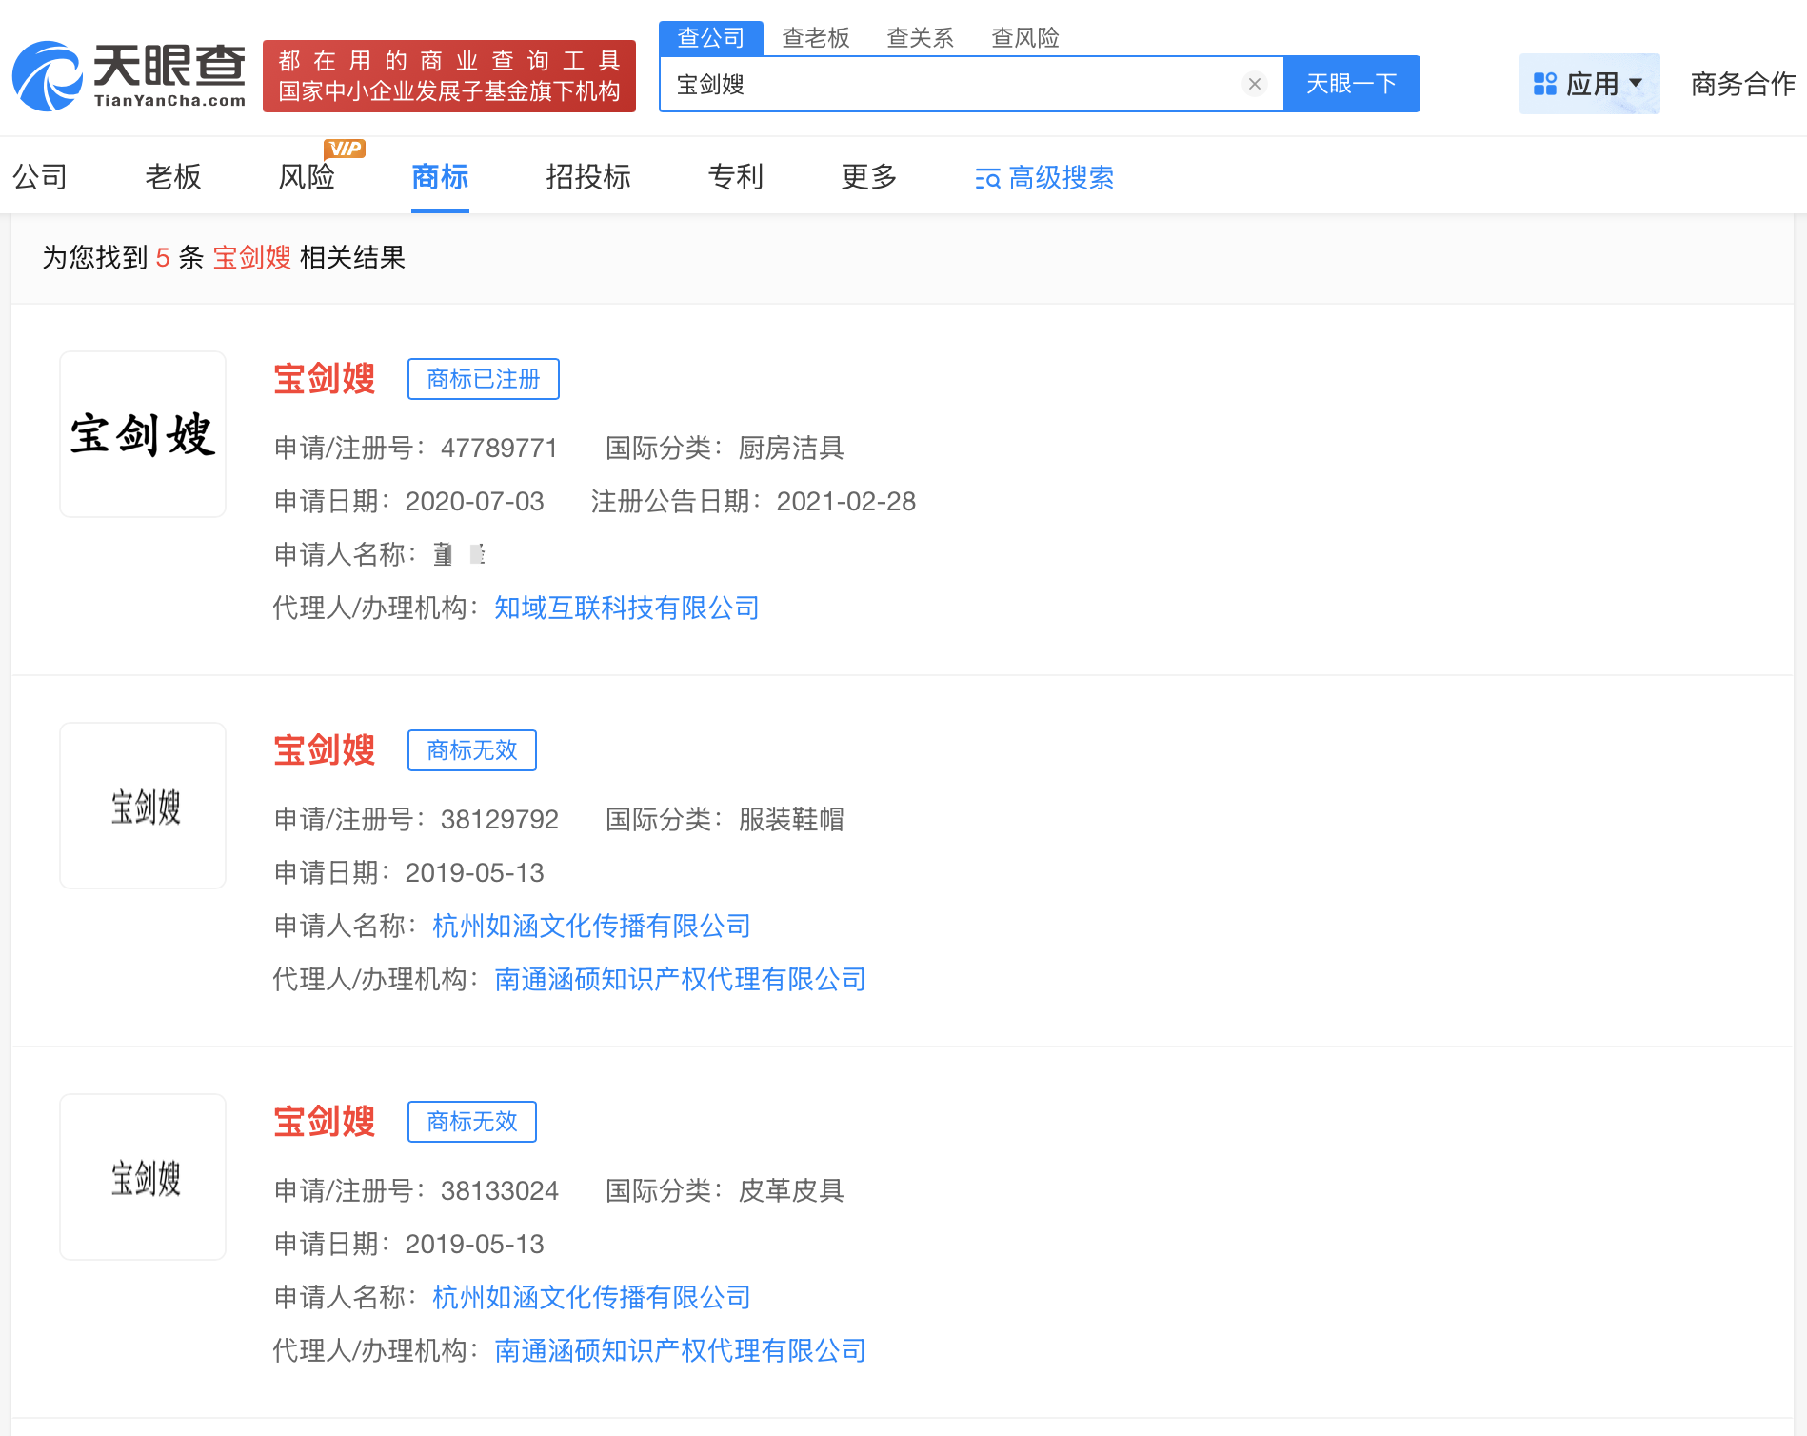Image resolution: width=1807 pixels, height=1436 pixels.
Task: Open agent link 知域互联科技有限公司
Action: [x=626, y=608]
